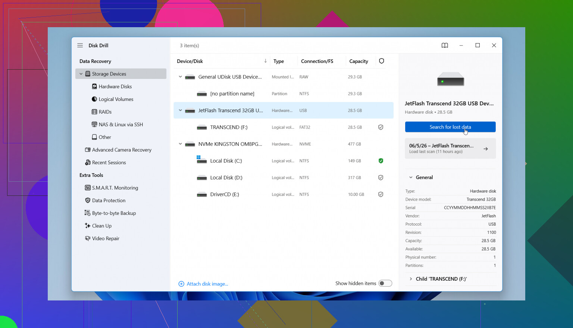Click the plus icon beside Attach disk image
Viewport: 573px width, 328px height.
181,284
